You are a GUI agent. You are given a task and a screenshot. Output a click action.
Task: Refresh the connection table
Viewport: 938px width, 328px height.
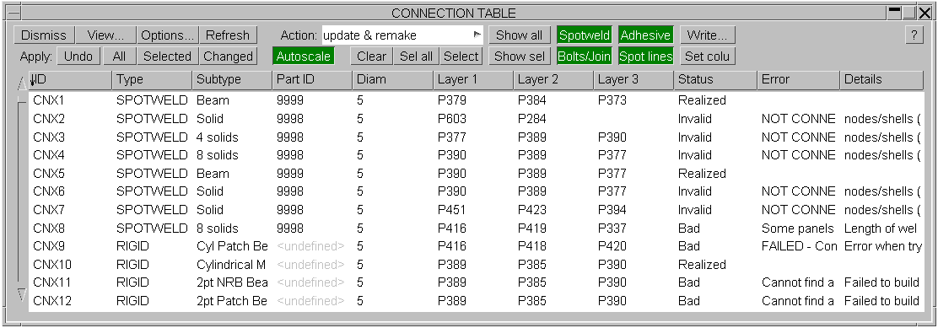(x=228, y=35)
